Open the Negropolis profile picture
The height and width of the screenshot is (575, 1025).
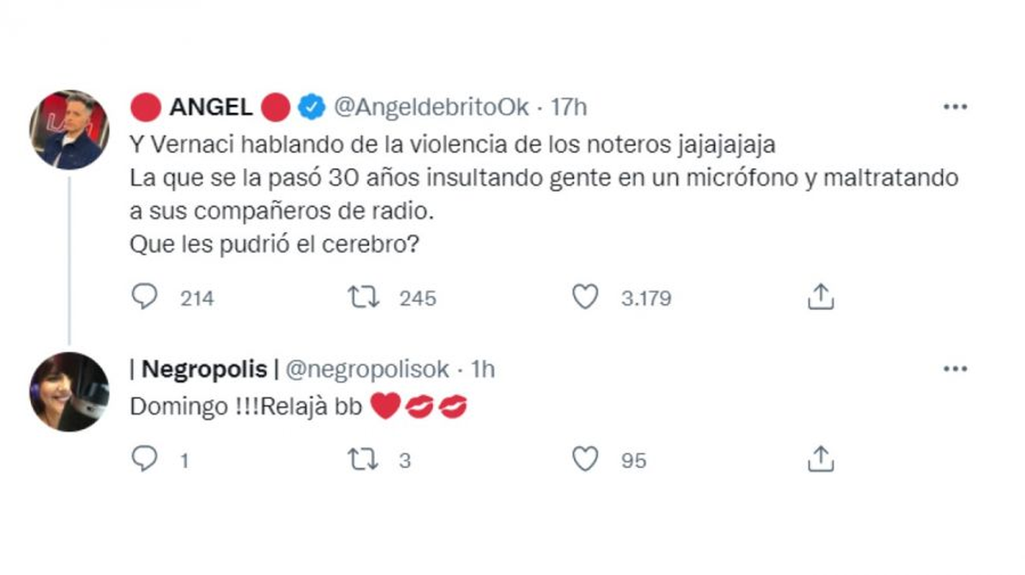pyautogui.click(x=69, y=391)
